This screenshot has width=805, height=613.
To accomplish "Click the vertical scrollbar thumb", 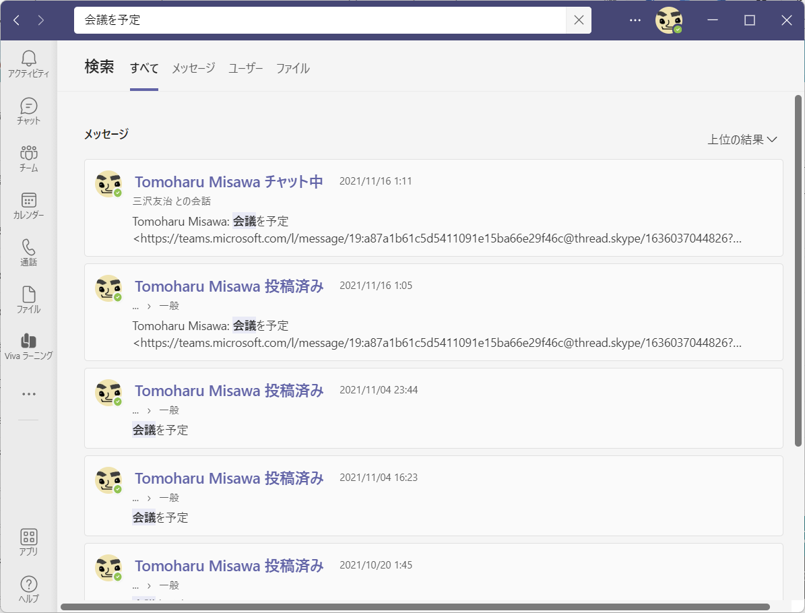I will point(798,271).
